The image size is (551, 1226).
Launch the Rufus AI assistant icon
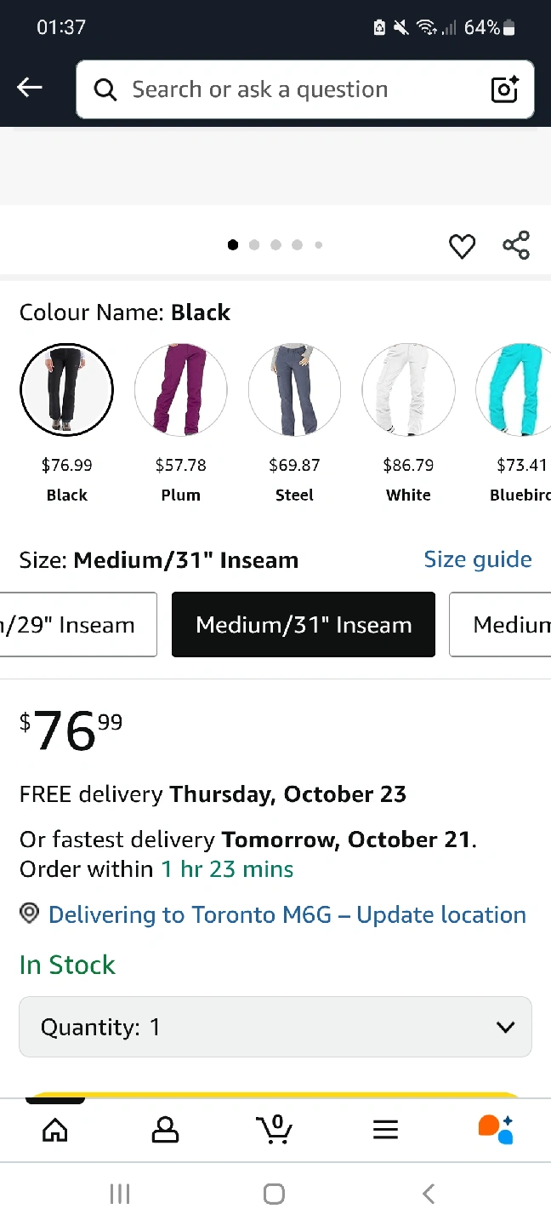click(x=496, y=1130)
